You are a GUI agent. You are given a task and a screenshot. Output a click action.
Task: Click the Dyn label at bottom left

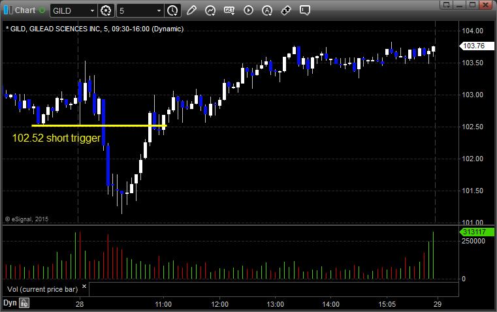10,303
